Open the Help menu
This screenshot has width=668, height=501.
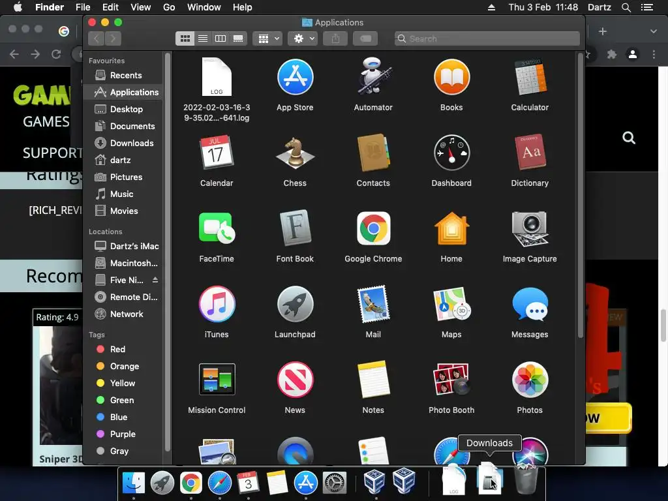(x=243, y=7)
